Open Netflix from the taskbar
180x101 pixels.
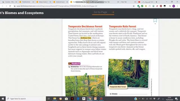point(72,98)
